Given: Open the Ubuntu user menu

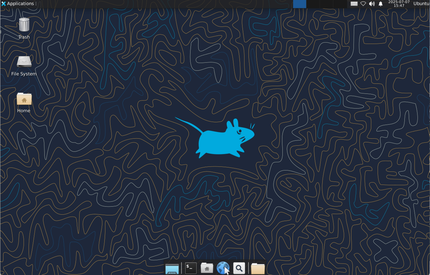Looking at the screenshot, I should point(421,4).
